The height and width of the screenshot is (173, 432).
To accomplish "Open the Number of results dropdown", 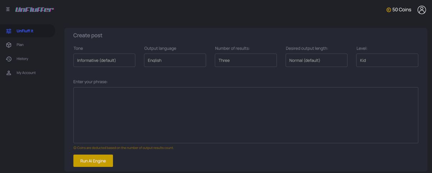I will click(x=246, y=60).
